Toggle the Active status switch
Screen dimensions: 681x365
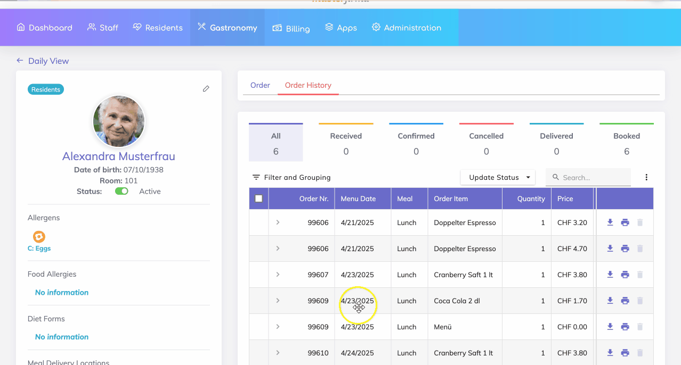121,191
